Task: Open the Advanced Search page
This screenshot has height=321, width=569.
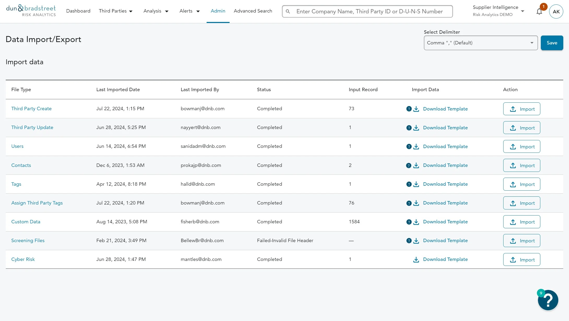Action: 253,11
